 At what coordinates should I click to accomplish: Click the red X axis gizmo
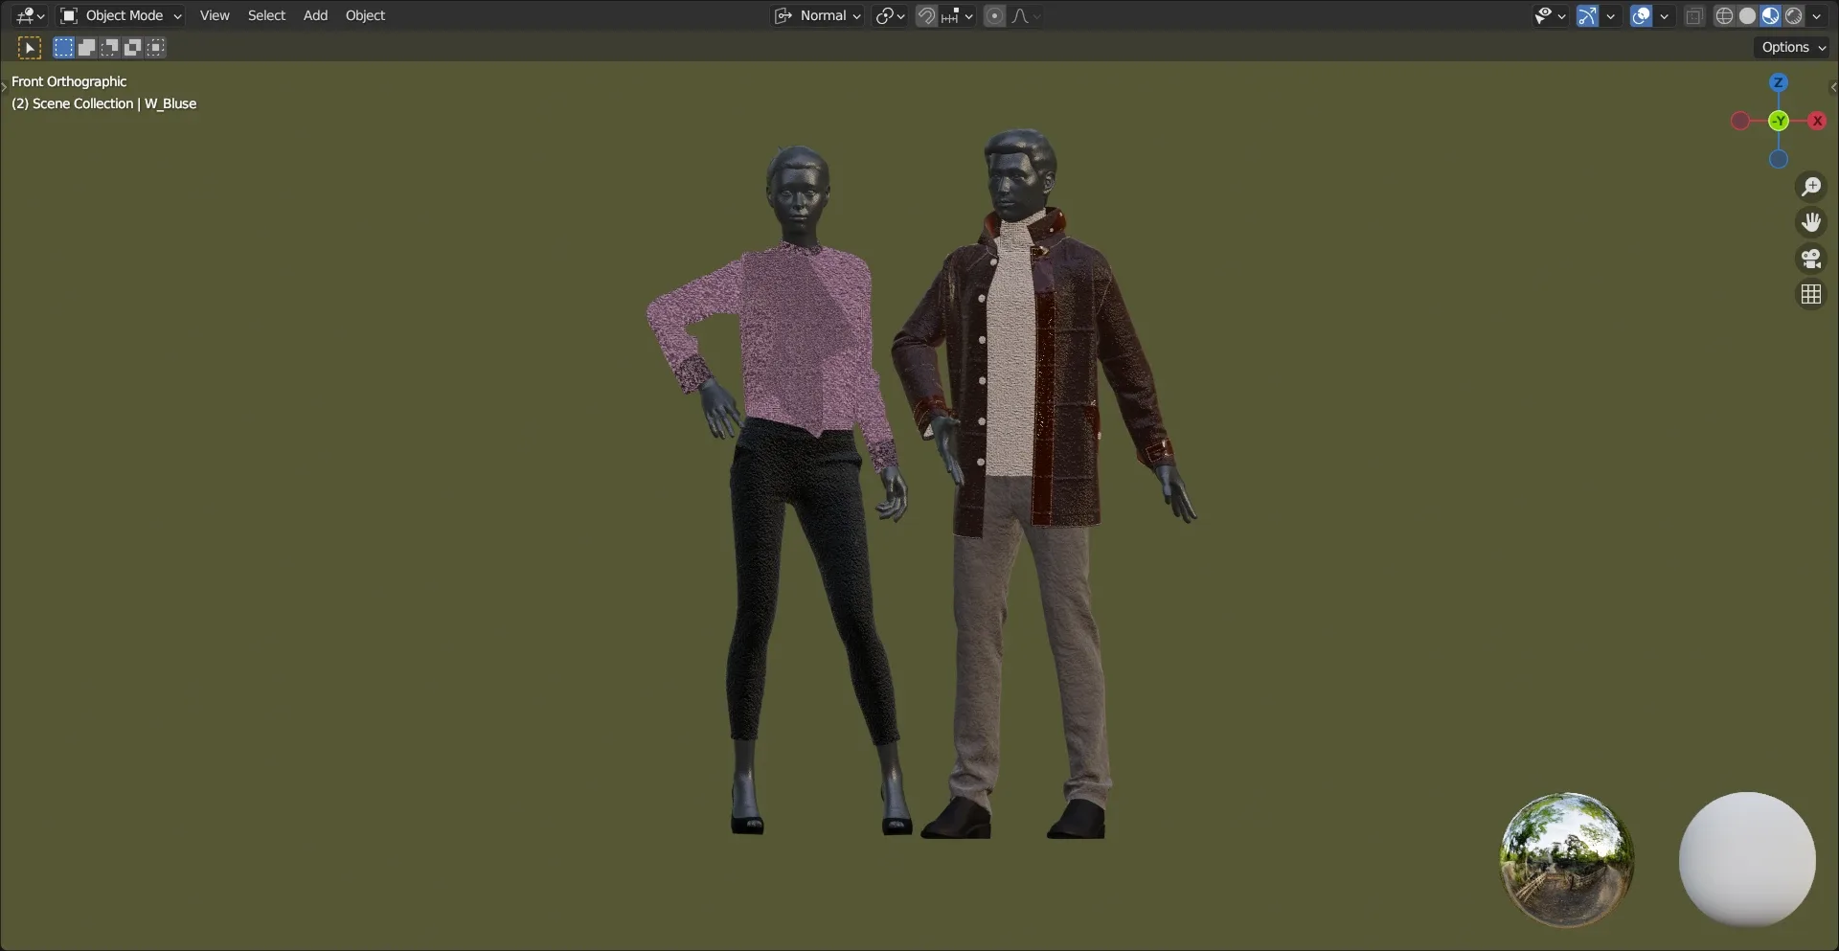[x=1817, y=121]
